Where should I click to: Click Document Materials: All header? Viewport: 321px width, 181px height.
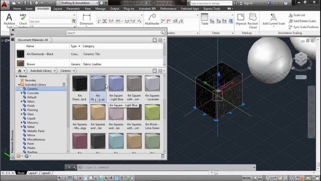(x=33, y=40)
